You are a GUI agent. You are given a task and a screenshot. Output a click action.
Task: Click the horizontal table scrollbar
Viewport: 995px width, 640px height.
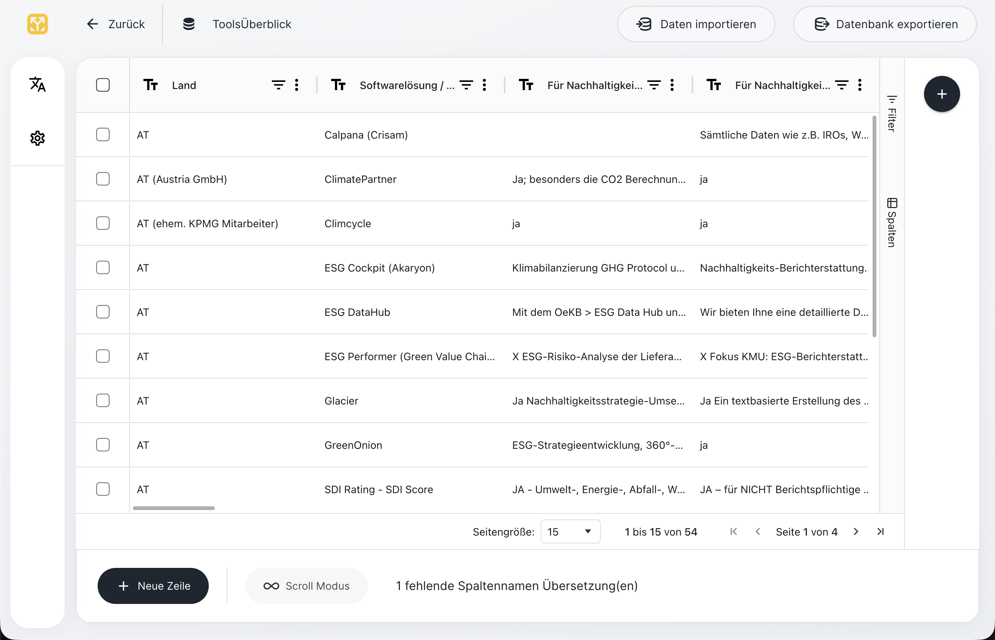pos(174,508)
